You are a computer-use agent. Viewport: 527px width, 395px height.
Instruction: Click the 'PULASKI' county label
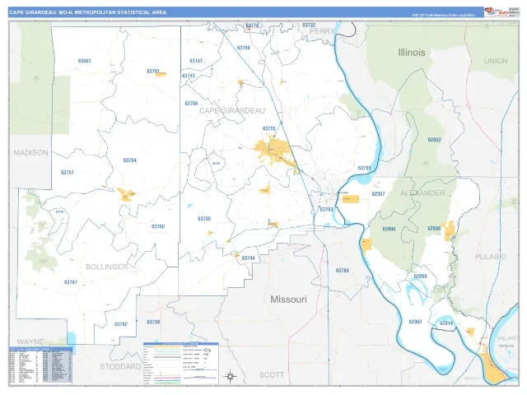tap(490, 257)
